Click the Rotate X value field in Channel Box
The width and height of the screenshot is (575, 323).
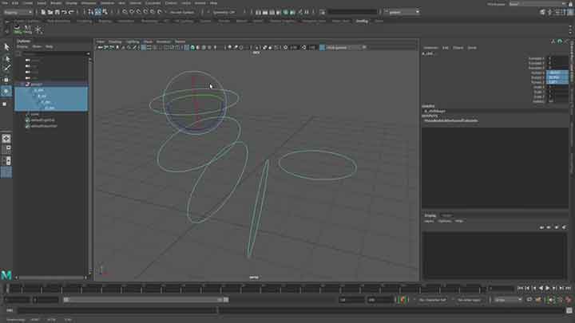click(557, 73)
